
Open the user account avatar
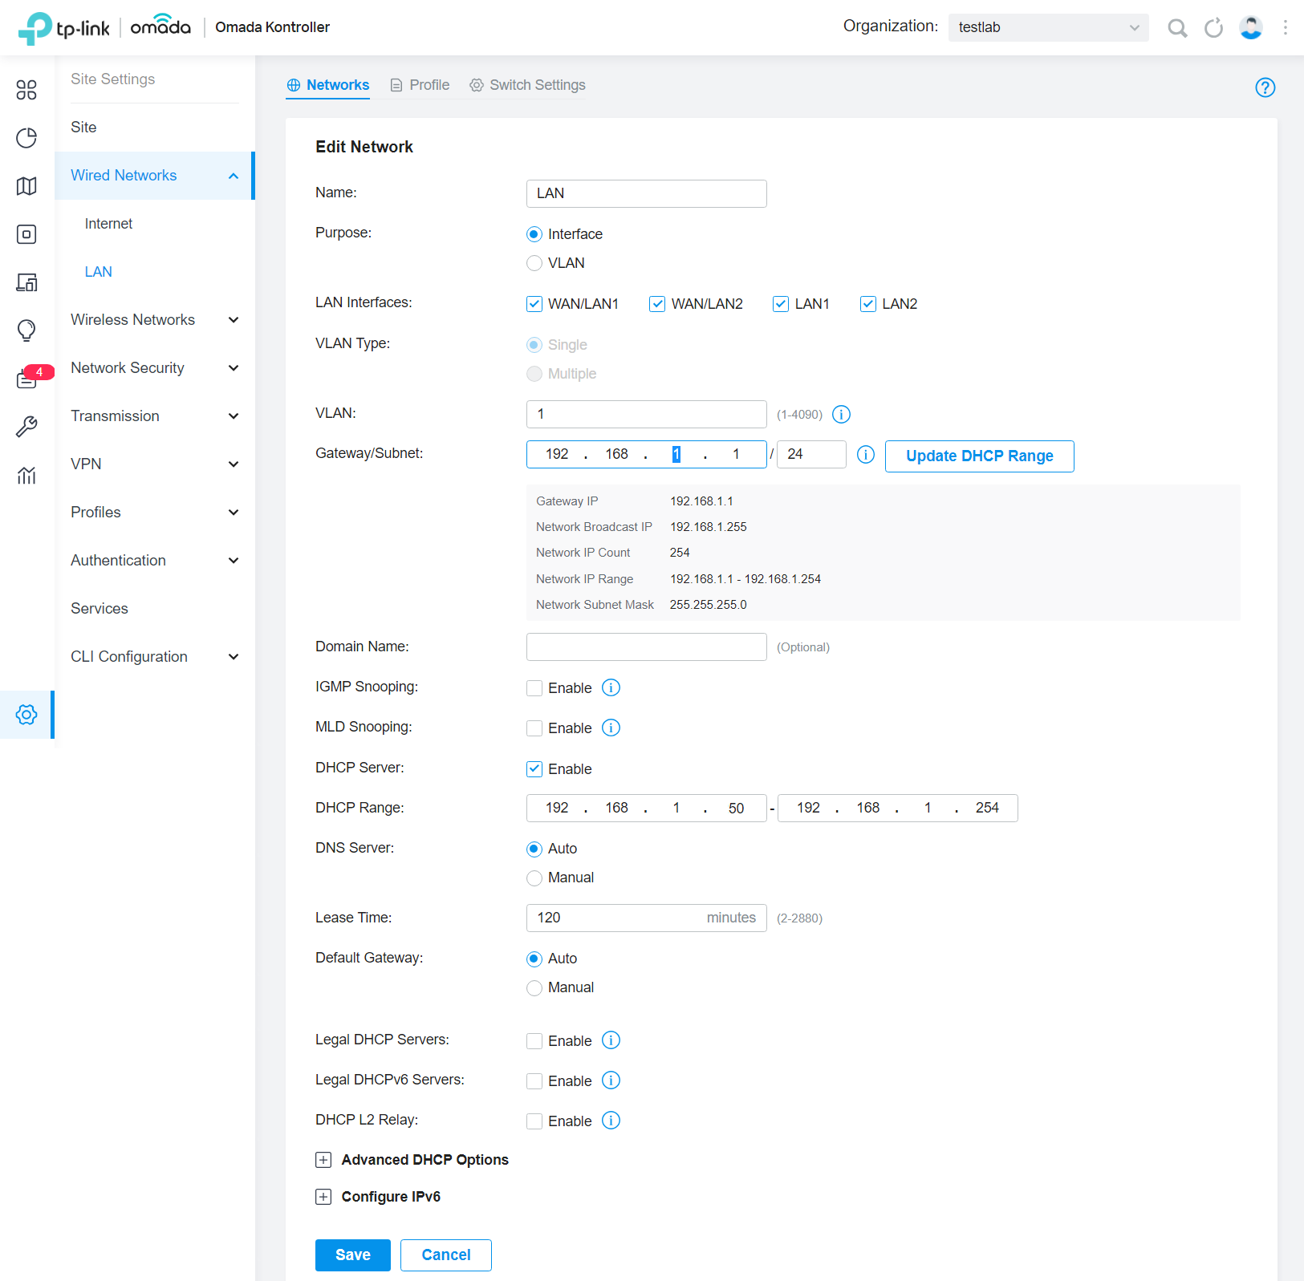point(1251,28)
